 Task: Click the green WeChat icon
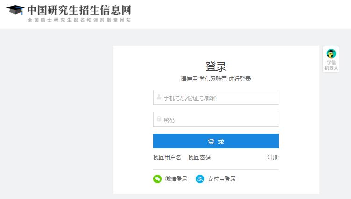(x=158, y=179)
